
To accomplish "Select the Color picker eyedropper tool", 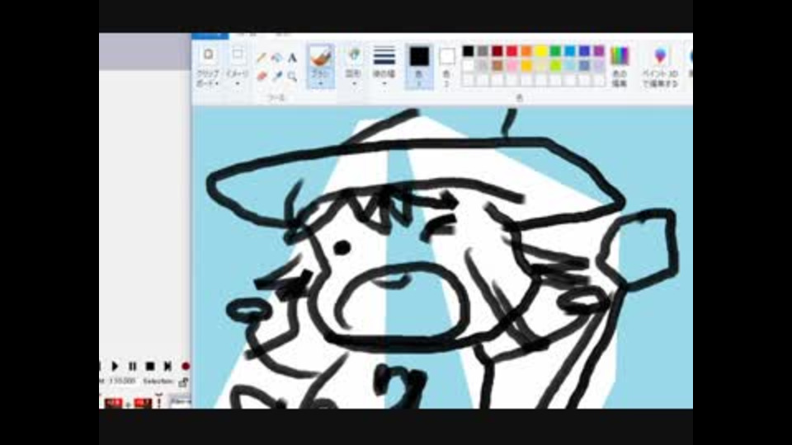I will 276,76.
